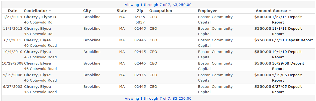Screen dimensions: 316x101
Task: Open the 11/1/13 Deposit Report link
Action: (x=287, y=31)
